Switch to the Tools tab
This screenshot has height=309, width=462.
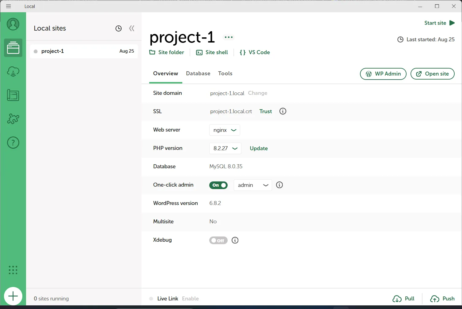pyautogui.click(x=225, y=73)
